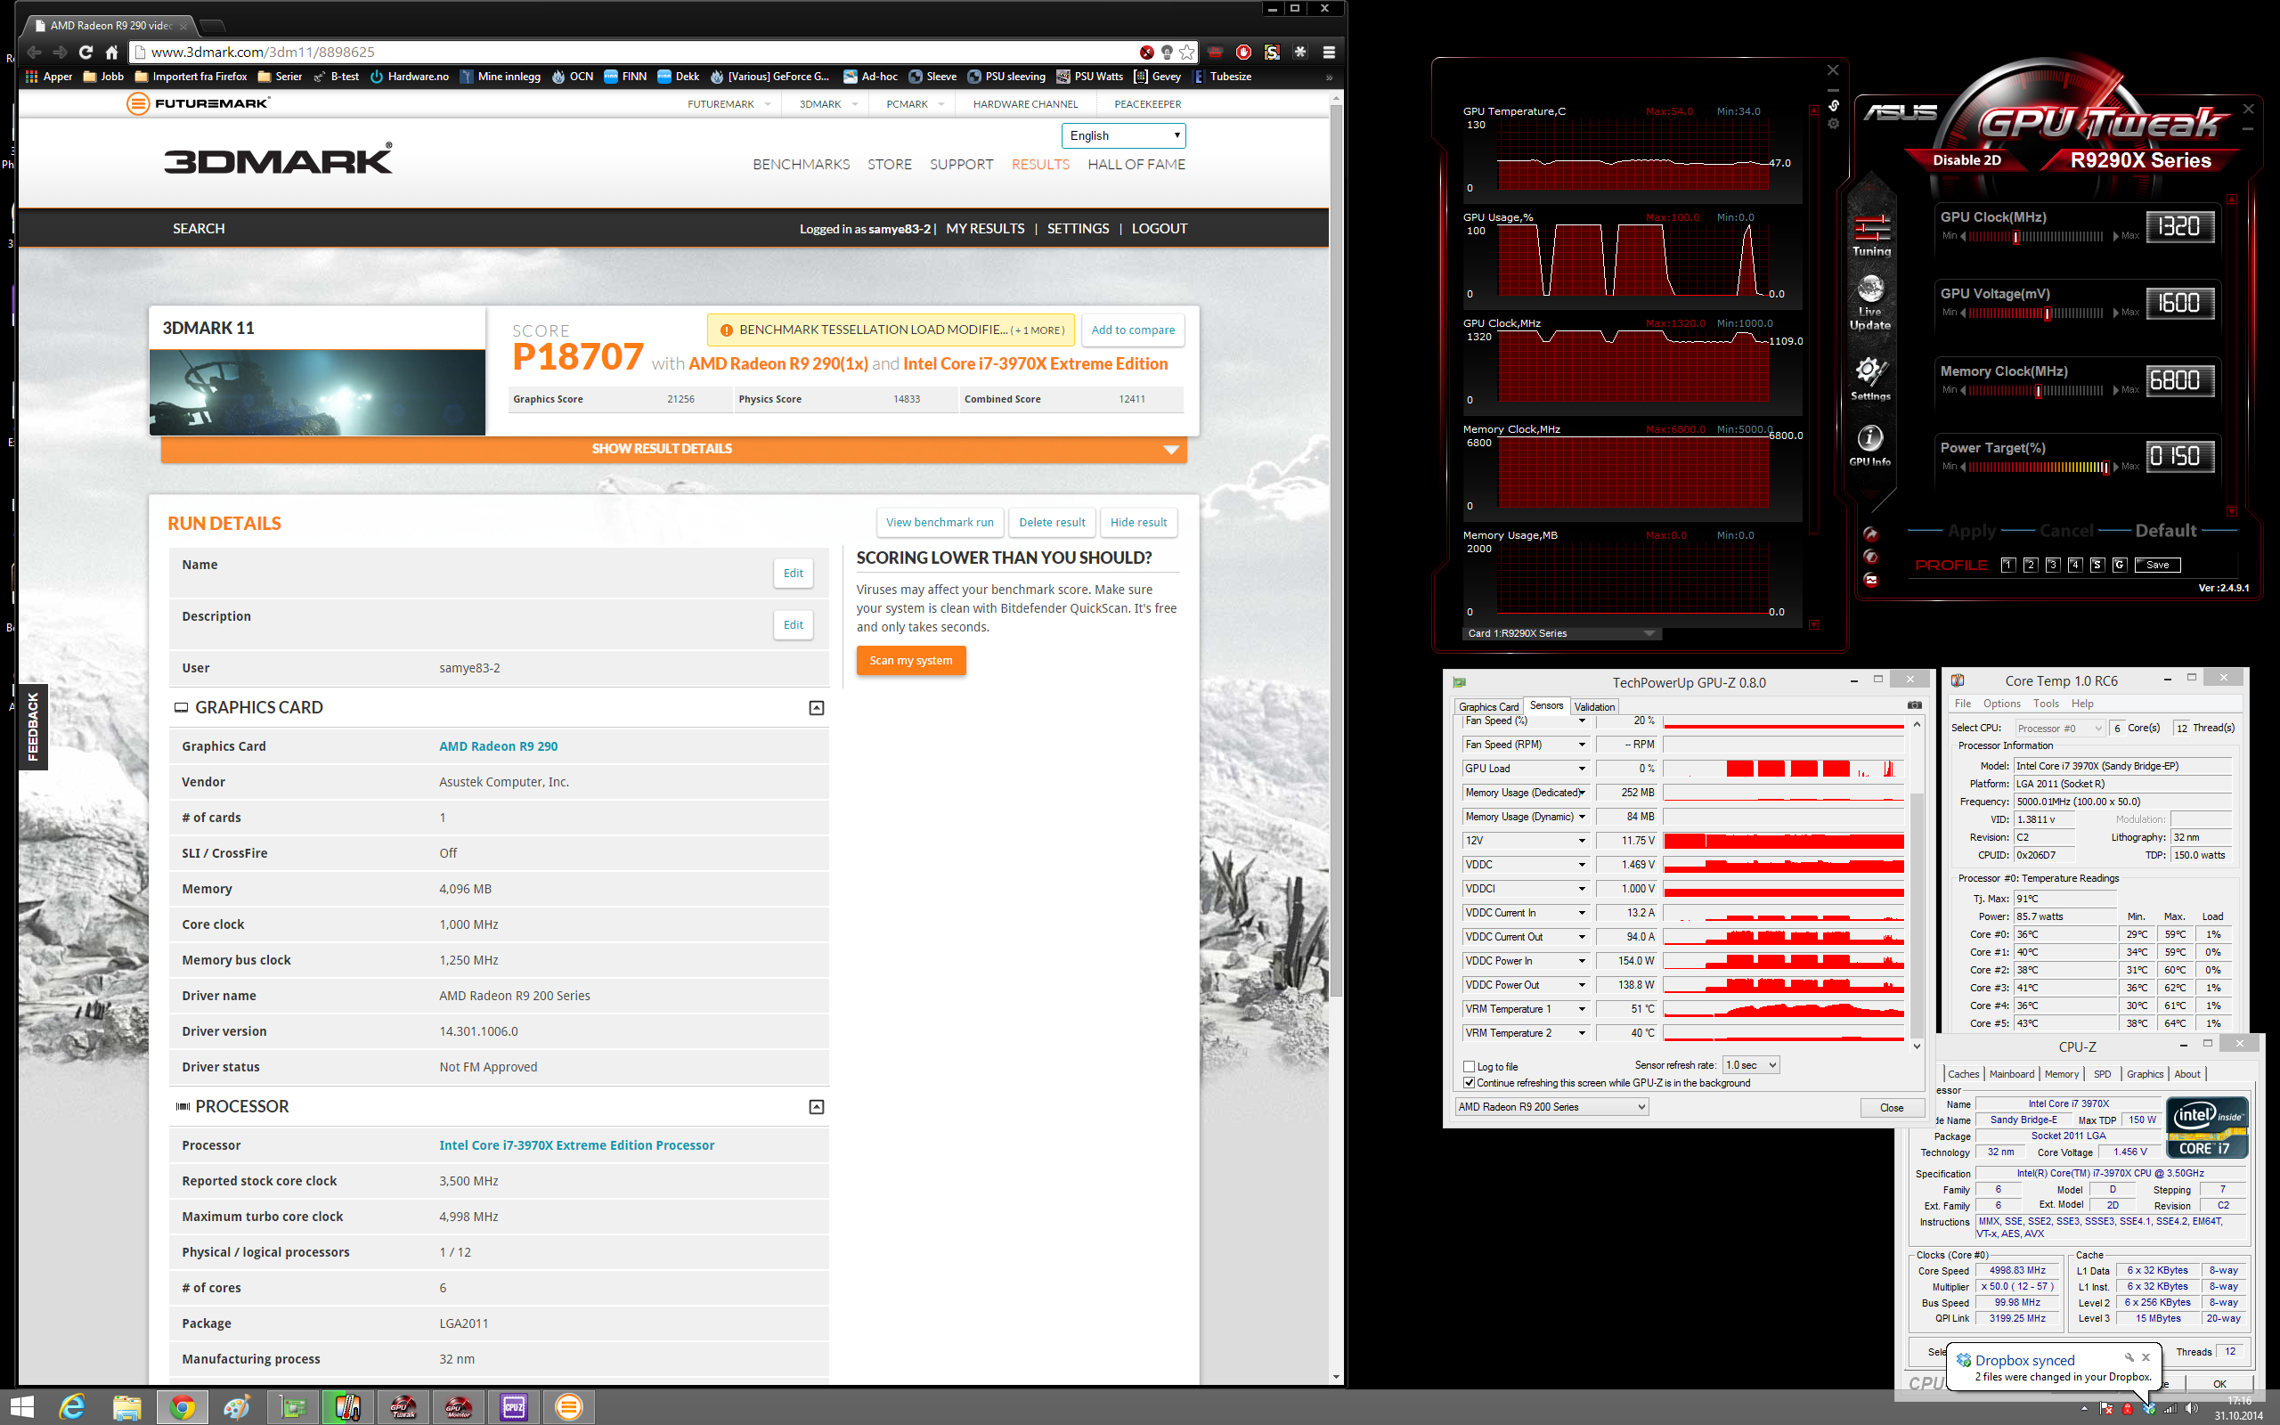
Task: Click Scan my system button
Action: 910,660
